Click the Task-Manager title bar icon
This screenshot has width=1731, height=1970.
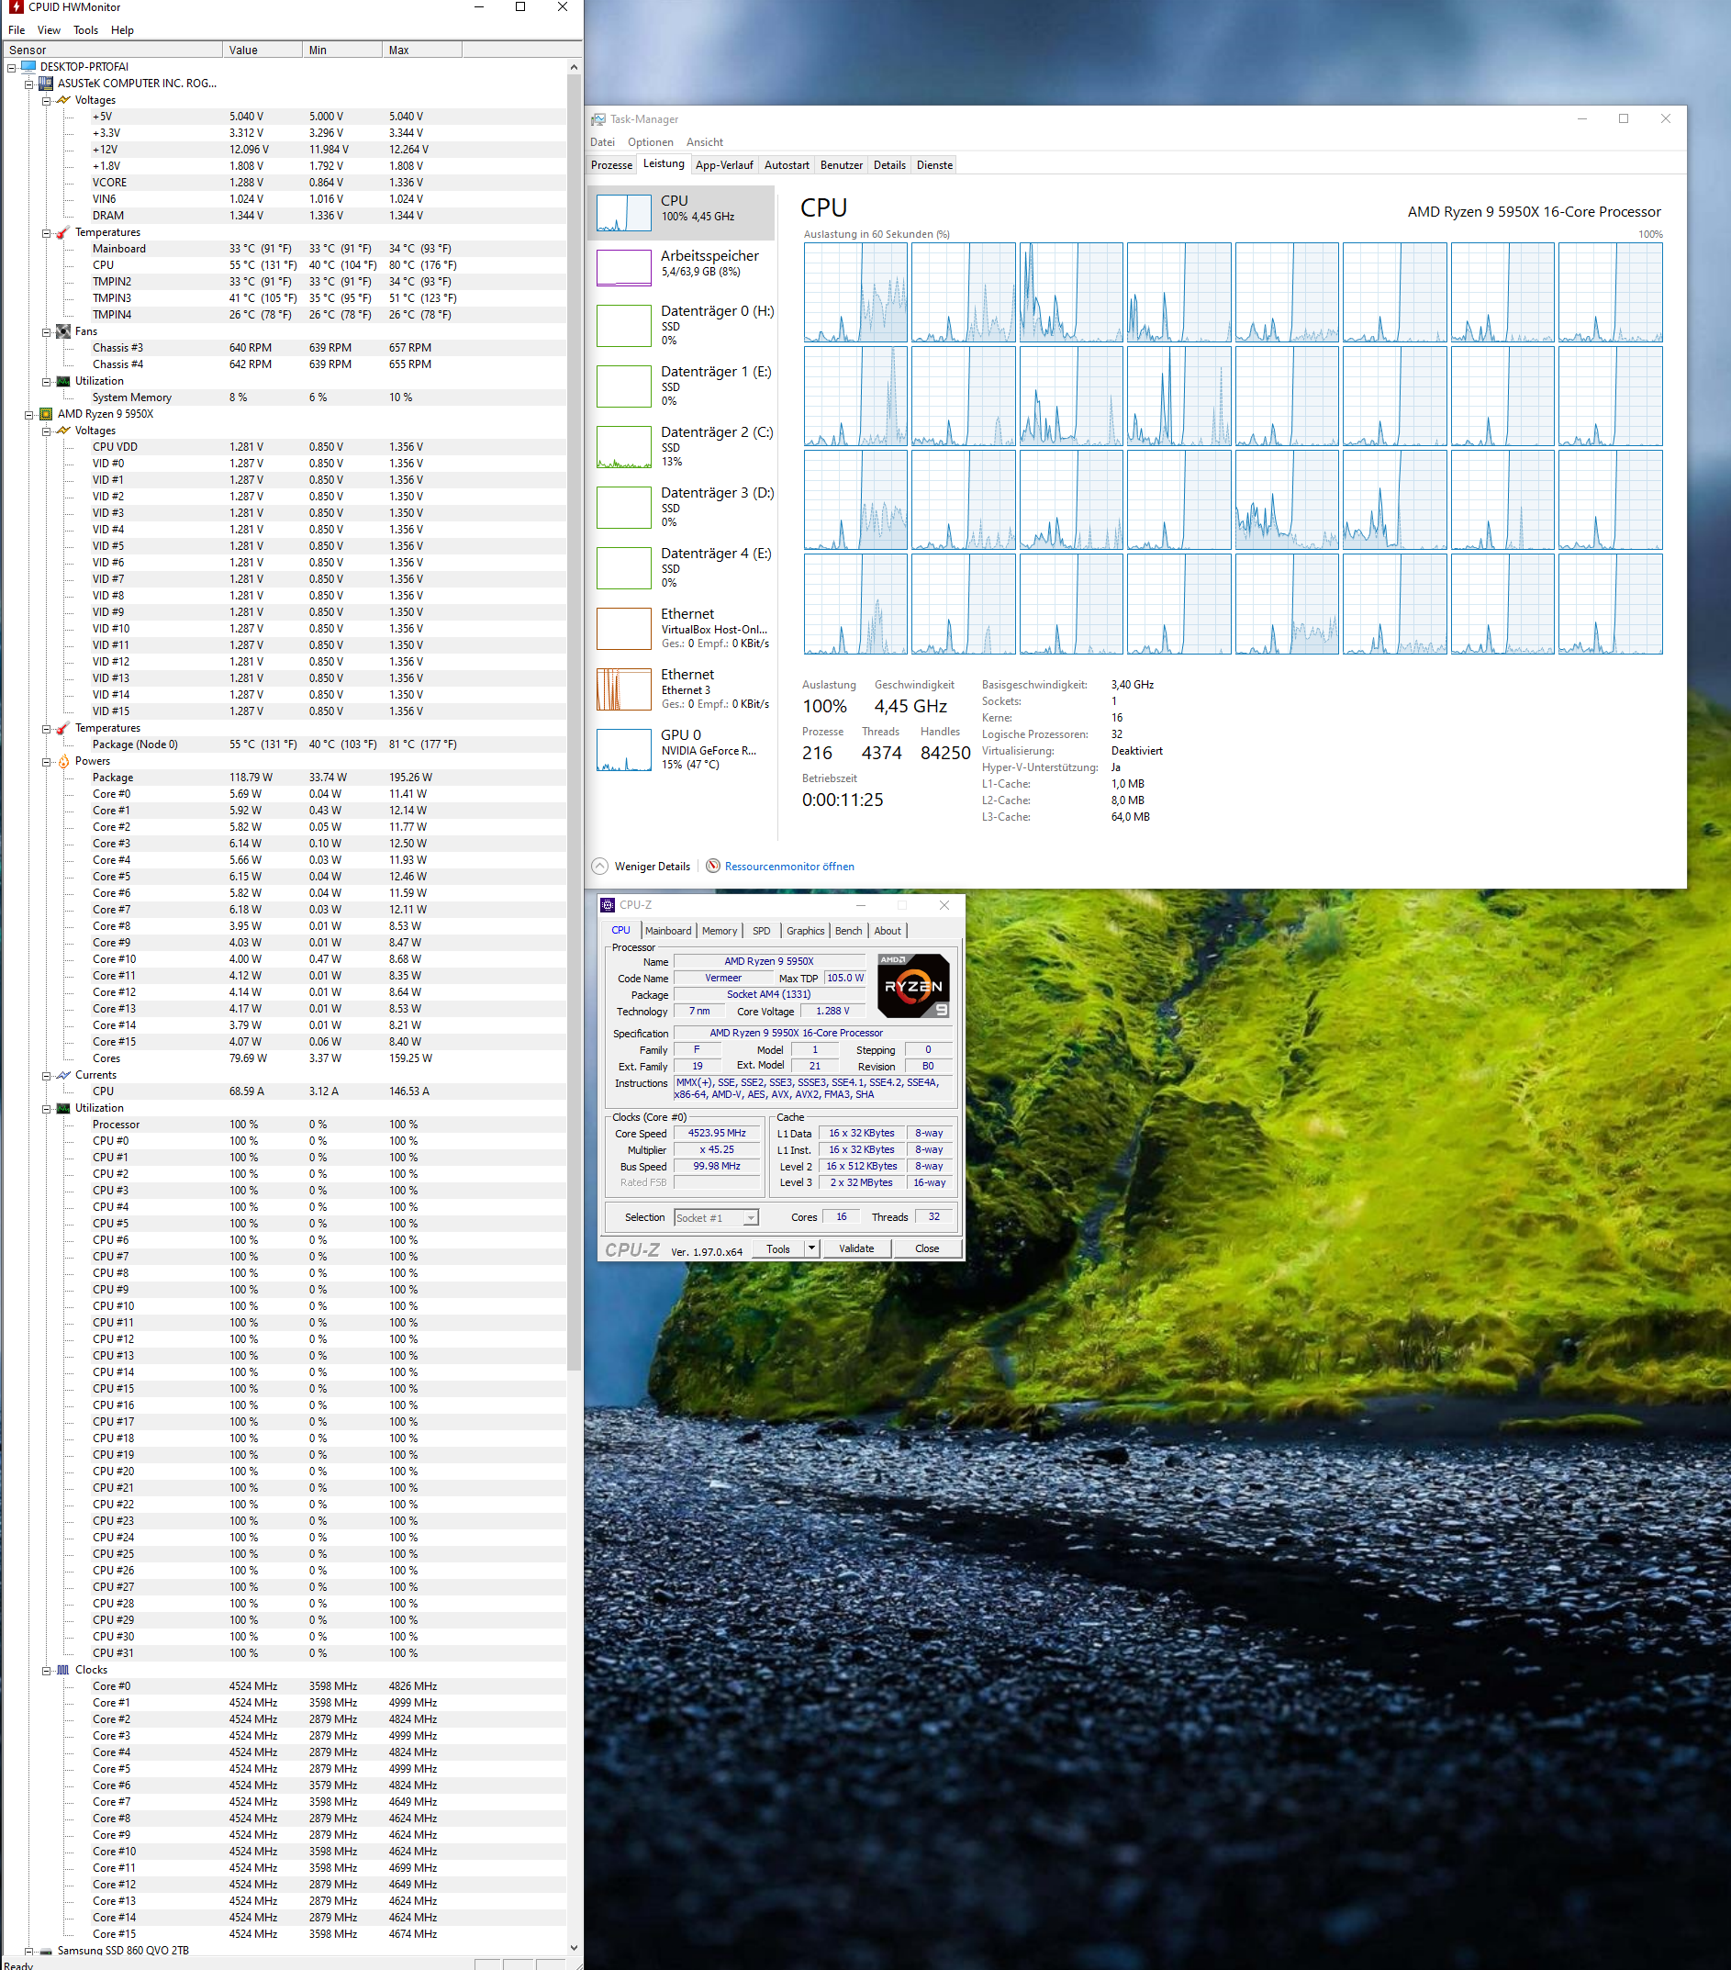(x=598, y=119)
